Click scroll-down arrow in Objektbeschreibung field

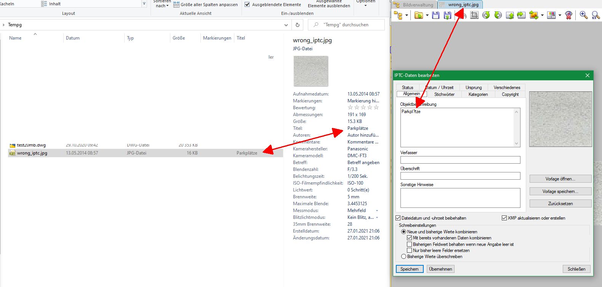click(x=517, y=143)
